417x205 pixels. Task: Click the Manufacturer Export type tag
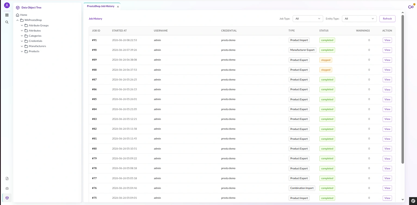302,50
